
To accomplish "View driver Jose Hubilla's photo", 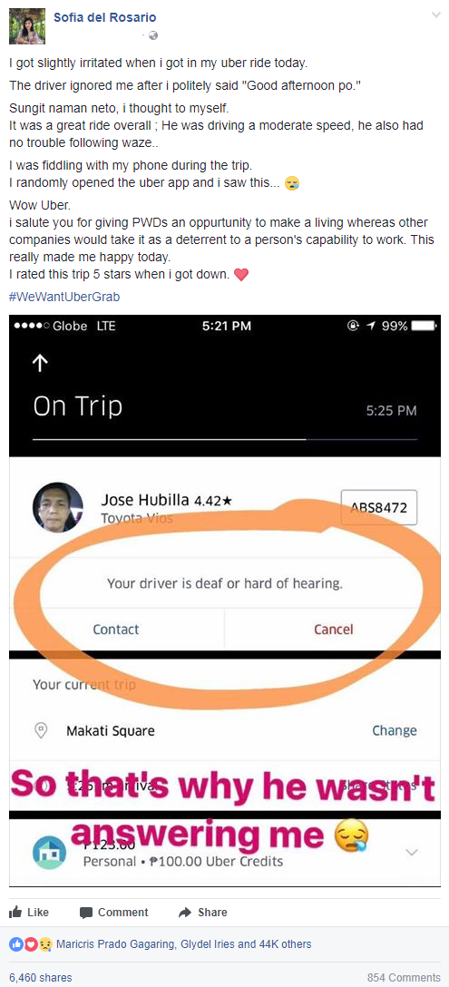I will coord(58,507).
